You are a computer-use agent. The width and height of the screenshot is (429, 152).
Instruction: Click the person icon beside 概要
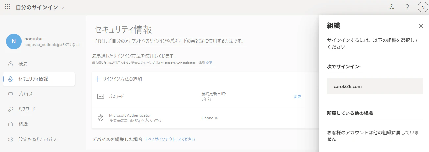pos(11,64)
